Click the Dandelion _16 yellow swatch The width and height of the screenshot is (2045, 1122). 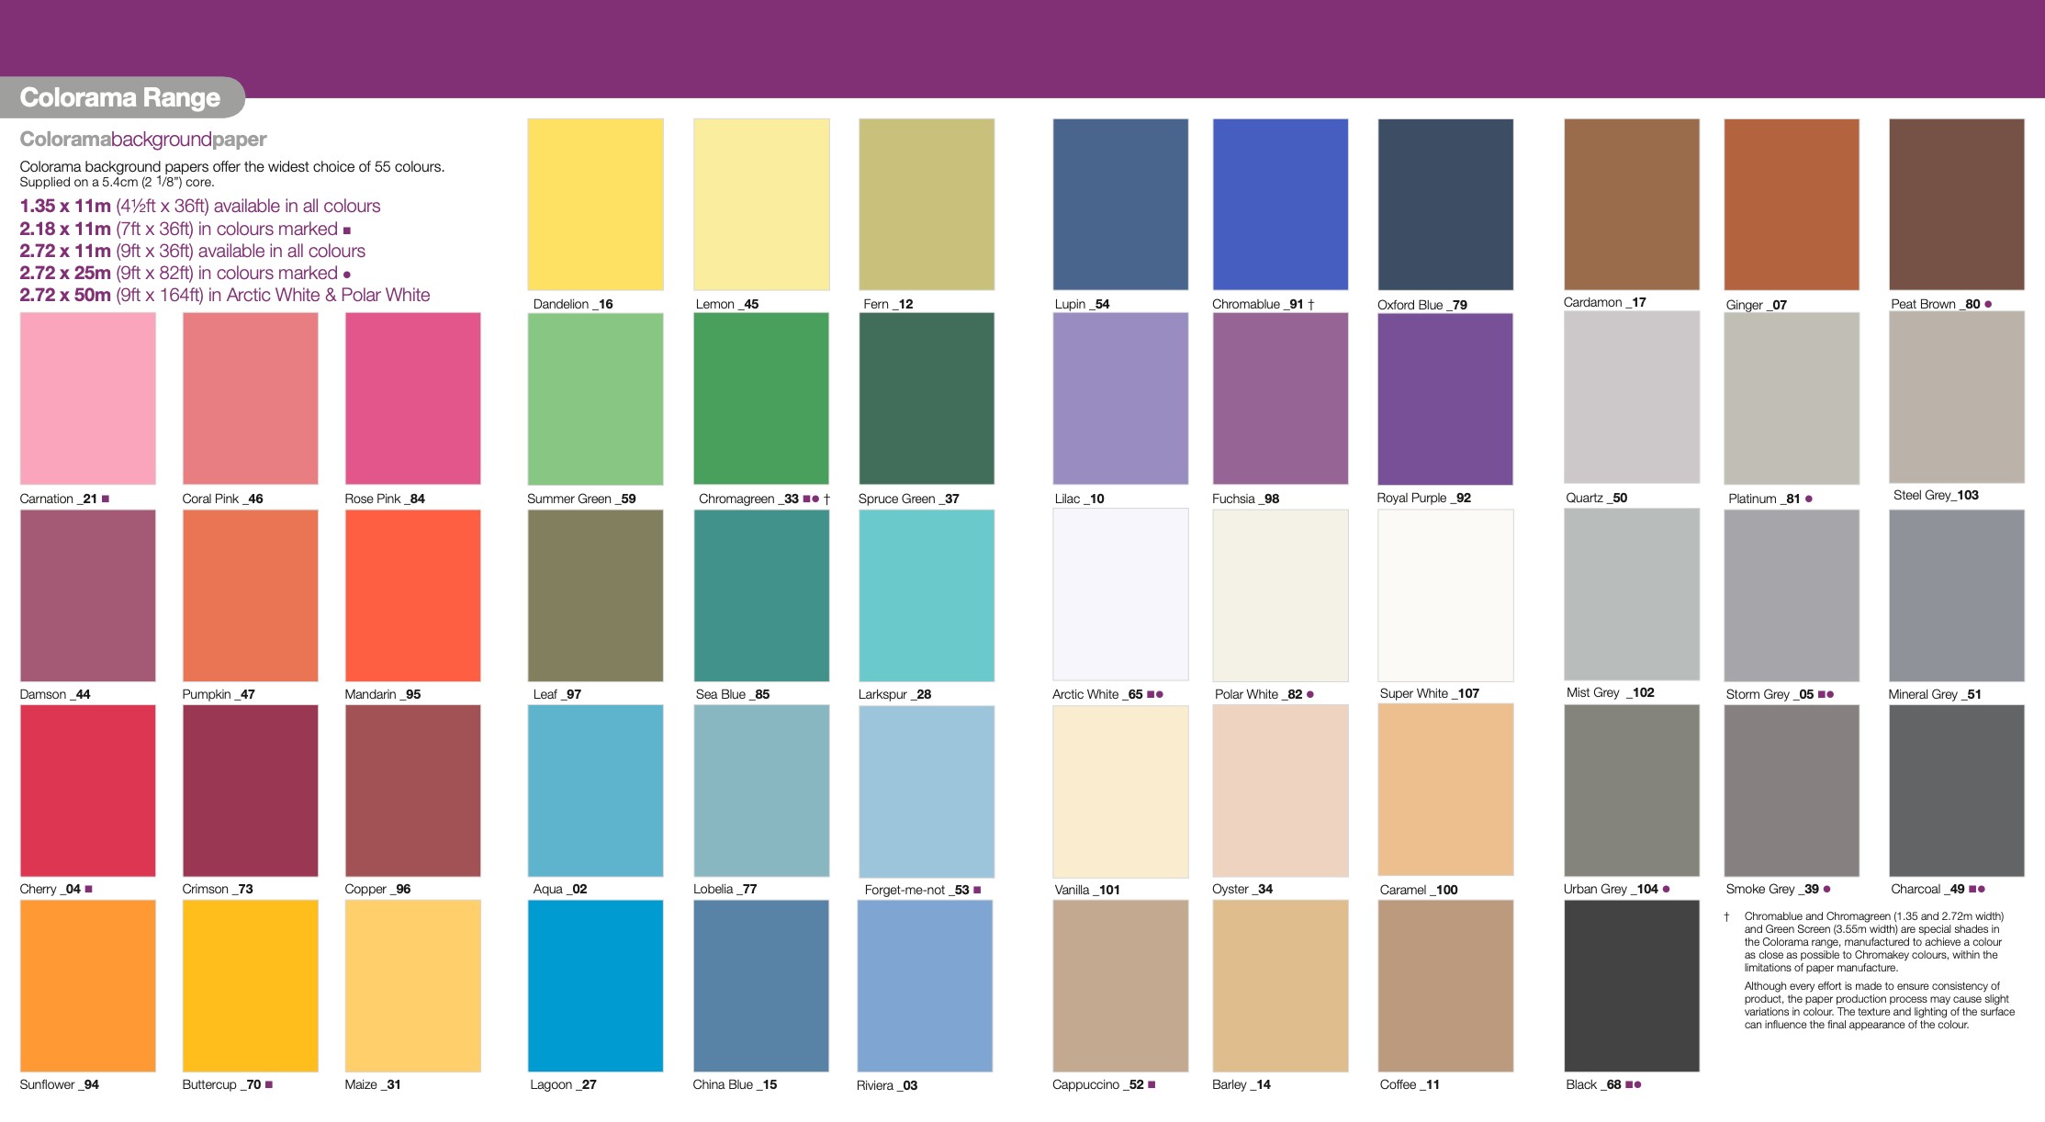(x=595, y=204)
